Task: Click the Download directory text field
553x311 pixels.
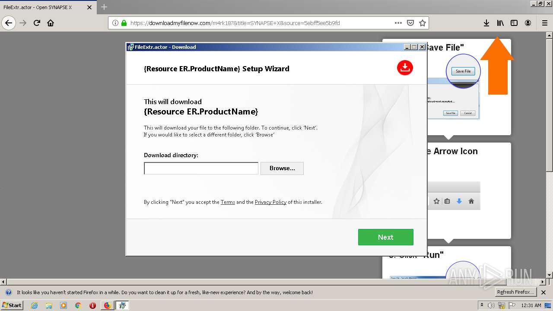Action: 201,168
